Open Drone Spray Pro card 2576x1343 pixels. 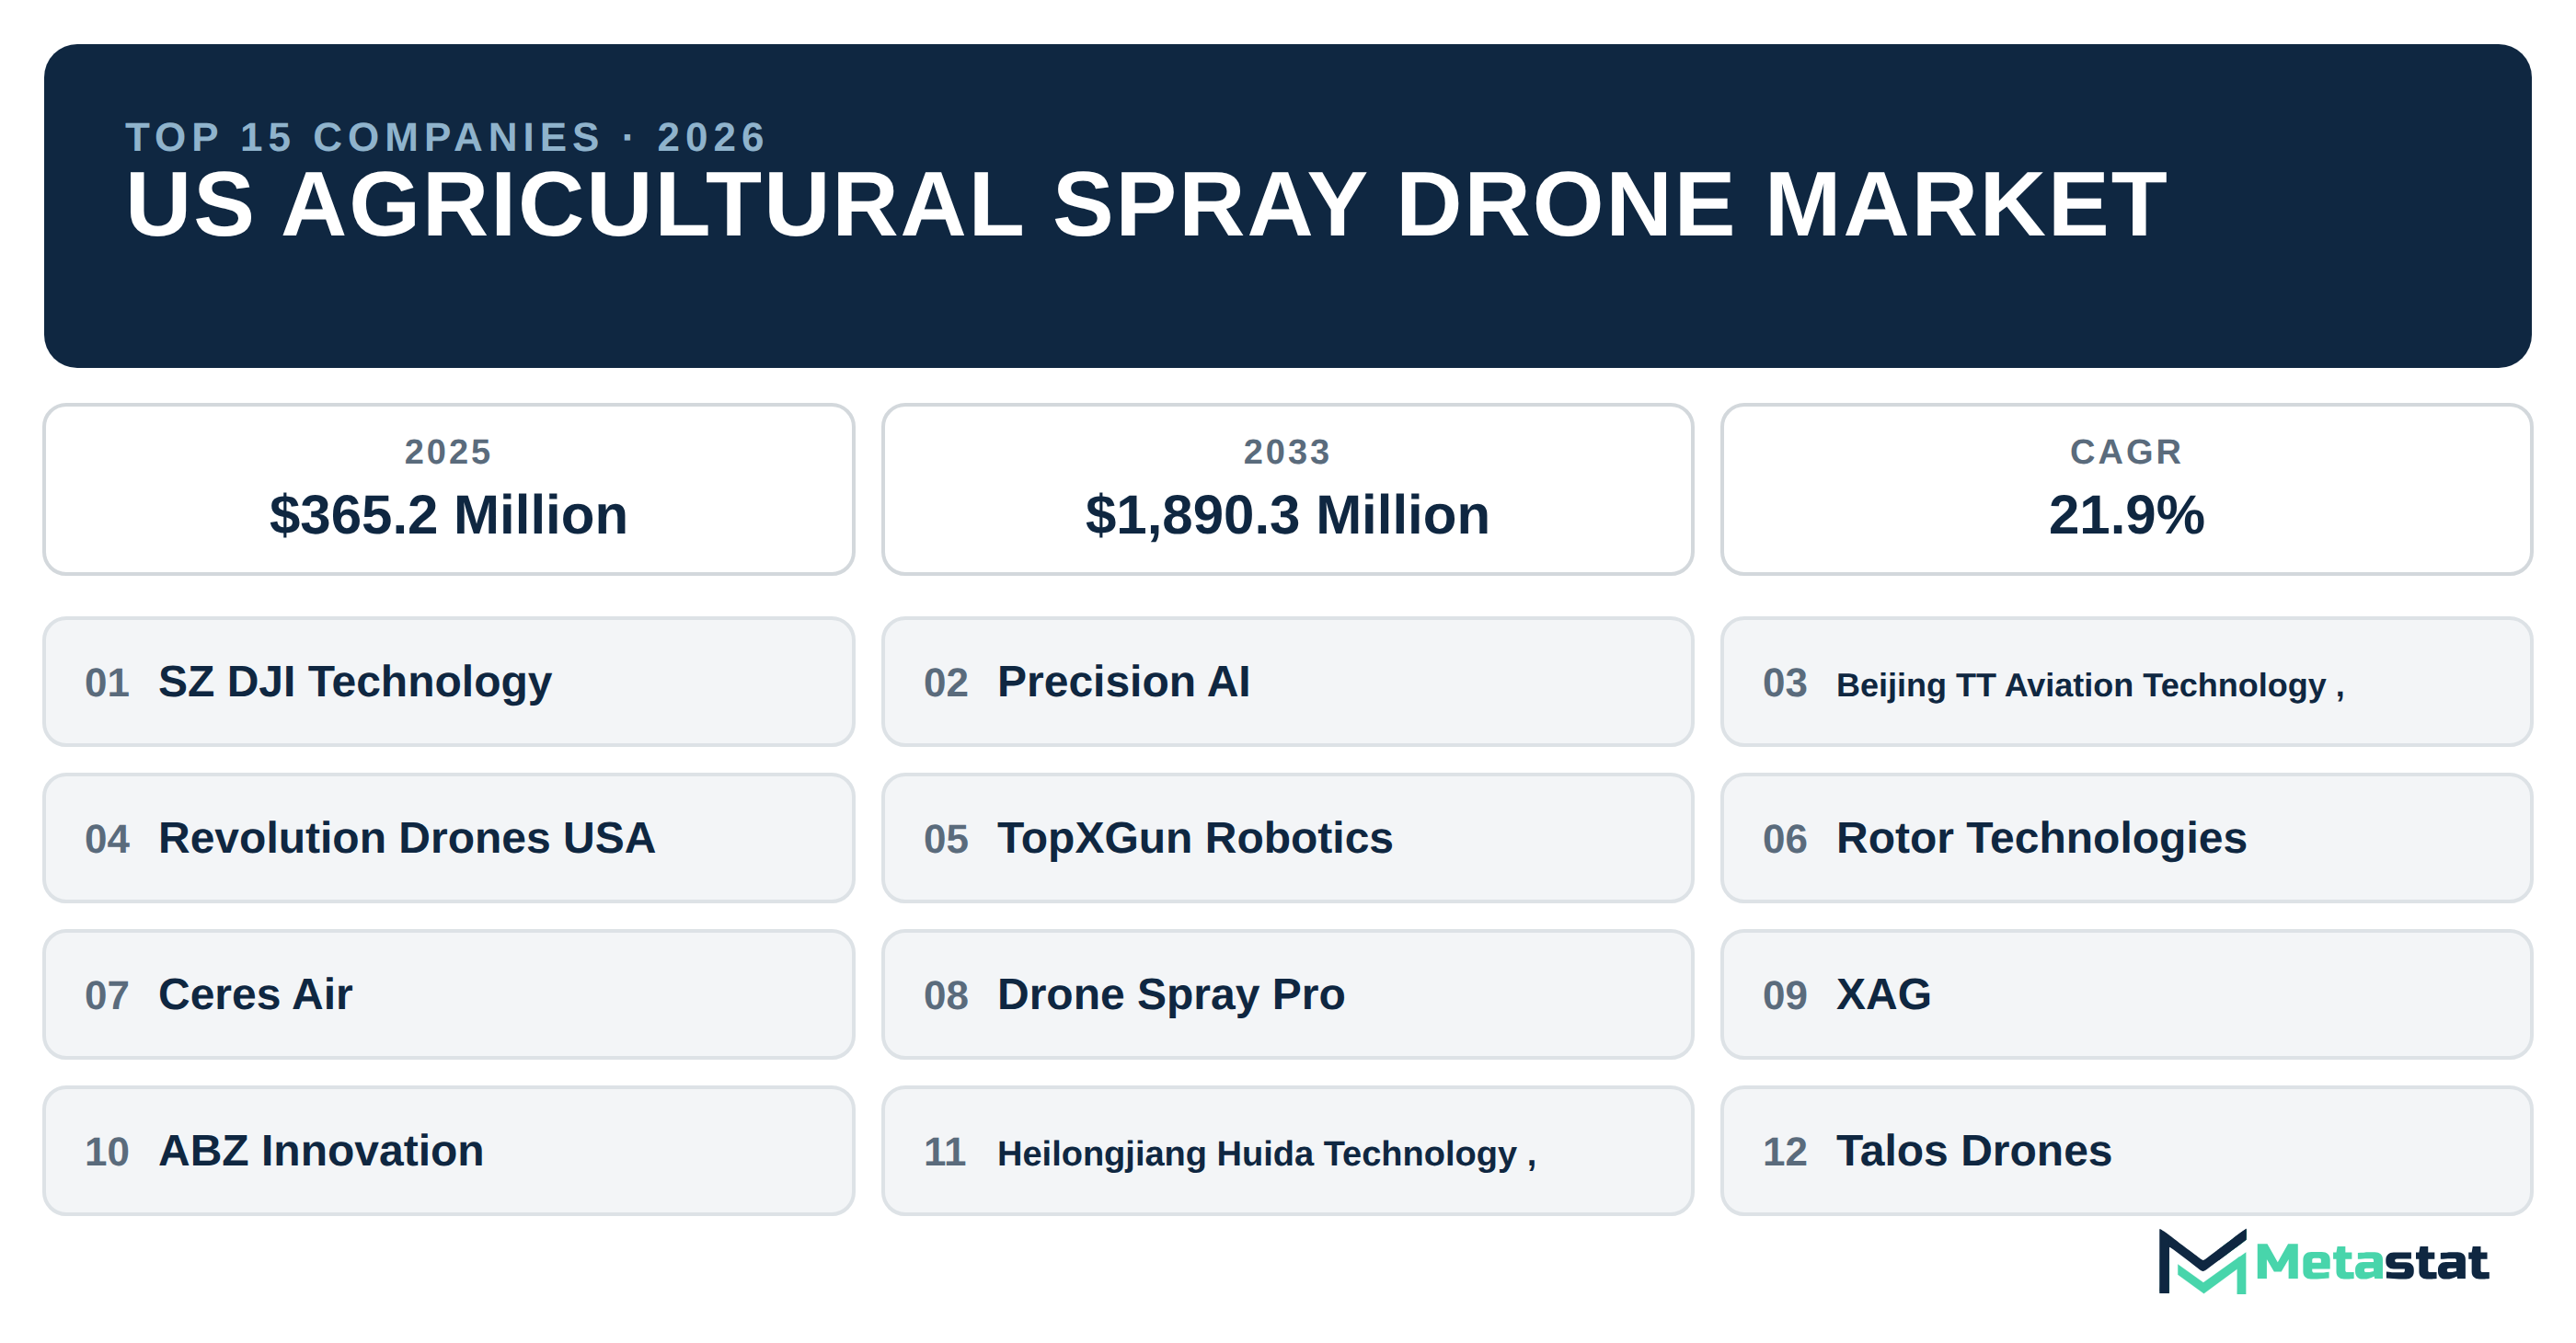1287,994
